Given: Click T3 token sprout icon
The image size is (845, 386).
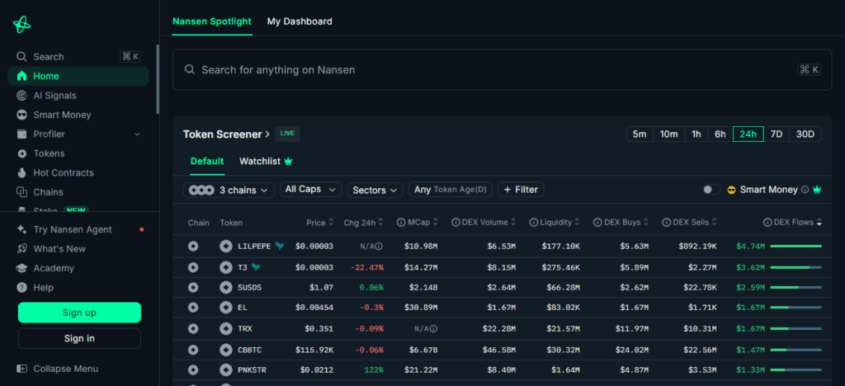Looking at the screenshot, I should [x=256, y=266].
